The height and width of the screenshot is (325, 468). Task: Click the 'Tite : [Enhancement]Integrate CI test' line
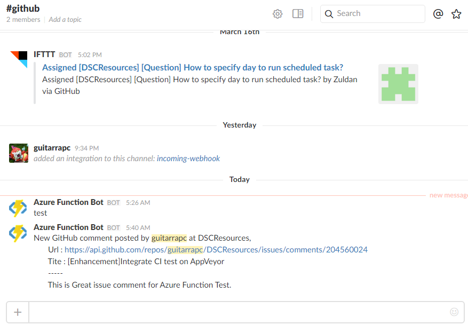point(136,261)
